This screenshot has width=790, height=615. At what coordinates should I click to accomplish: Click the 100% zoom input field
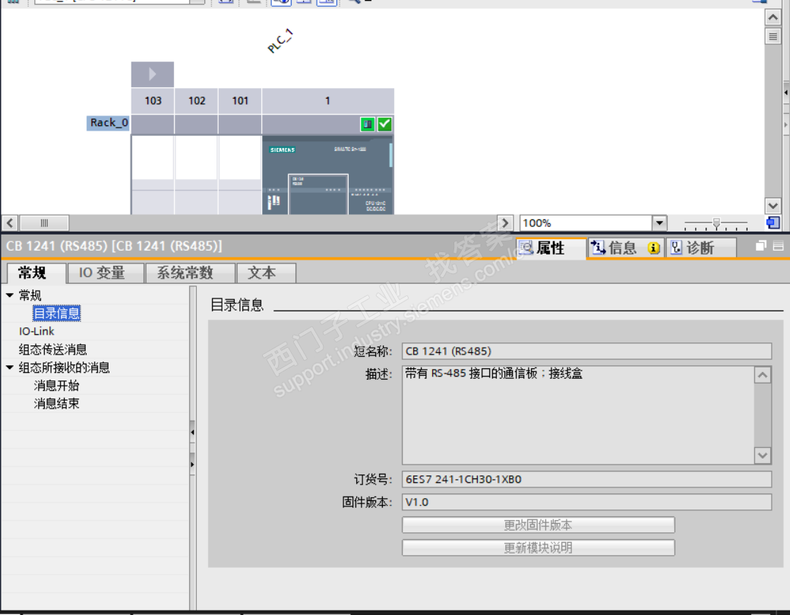coord(586,222)
